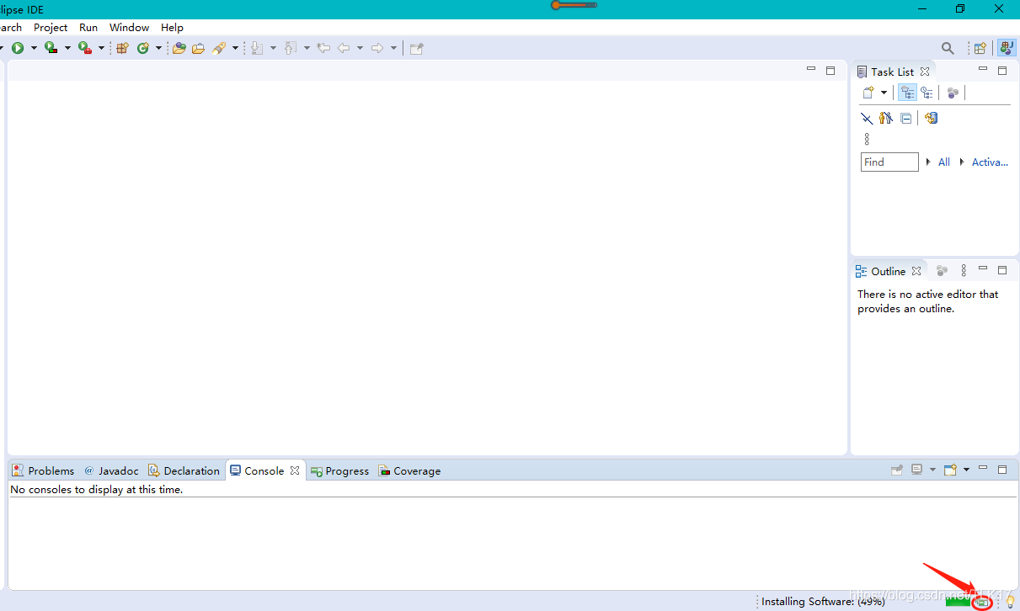Close the Outline tab
The height and width of the screenshot is (611, 1020).
pos(916,271)
